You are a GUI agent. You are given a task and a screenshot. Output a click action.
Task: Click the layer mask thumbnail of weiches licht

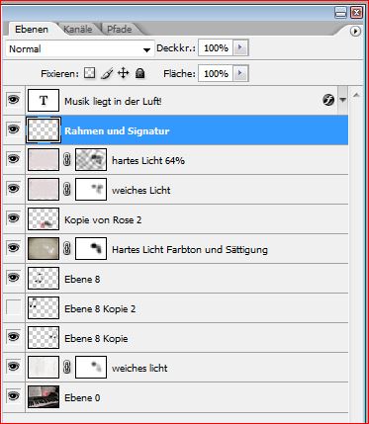[91, 367]
